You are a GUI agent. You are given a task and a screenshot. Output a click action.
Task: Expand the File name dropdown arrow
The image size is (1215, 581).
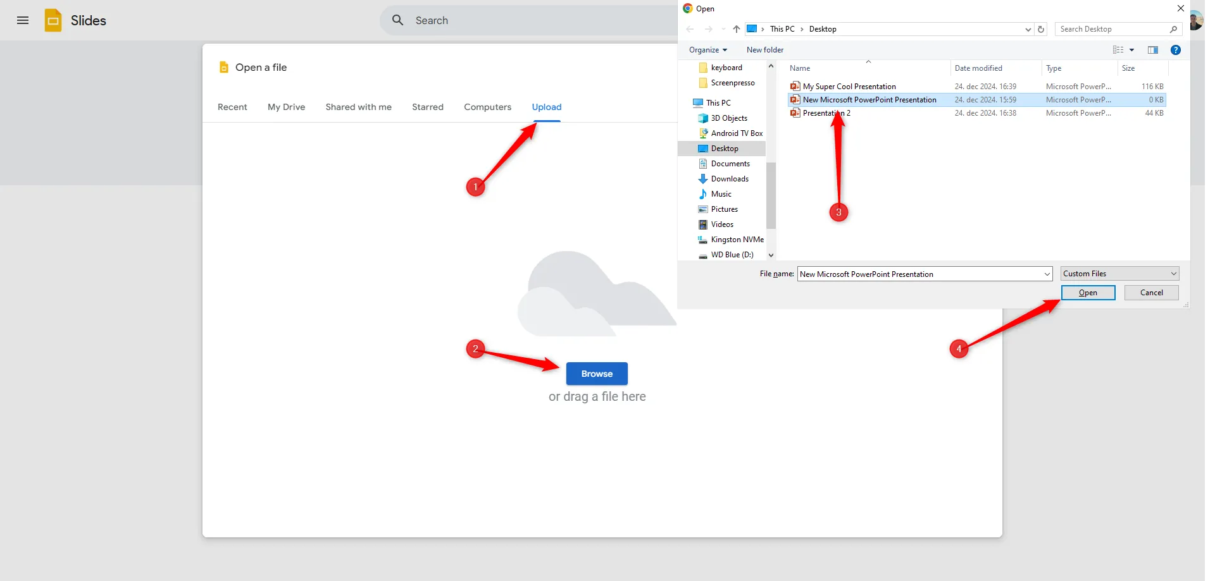tap(1047, 274)
